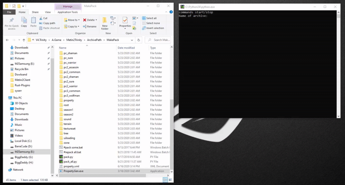The width and height of the screenshot is (345, 185).
Task: Go up one folder level arrow
Action: pyautogui.click(x=24, y=40)
